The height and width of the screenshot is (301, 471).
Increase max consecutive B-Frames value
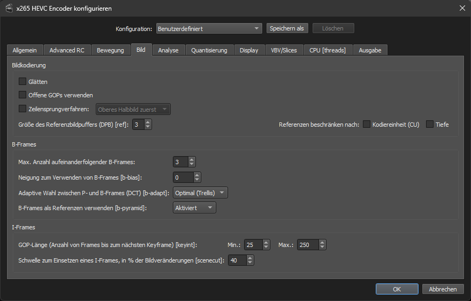pos(192,159)
